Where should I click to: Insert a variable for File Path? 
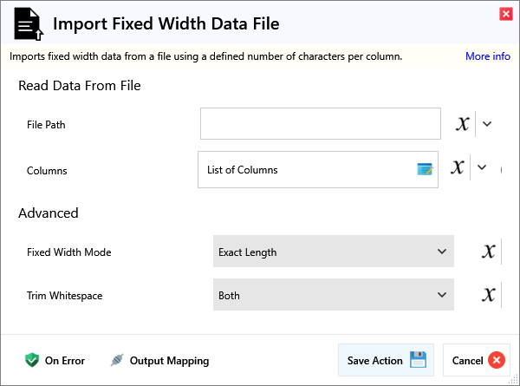click(x=463, y=124)
